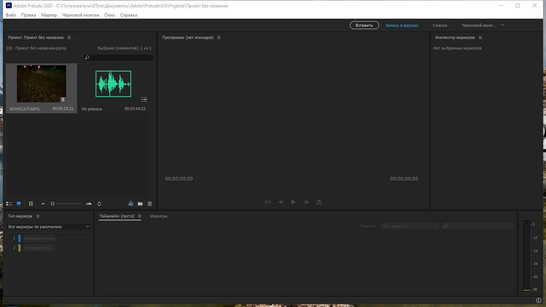Open the Показать Все маркеры dropdown
This screenshot has width=546, height=307.
[410, 226]
